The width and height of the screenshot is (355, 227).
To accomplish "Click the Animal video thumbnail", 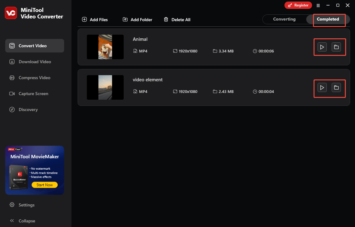I will [x=105, y=47].
